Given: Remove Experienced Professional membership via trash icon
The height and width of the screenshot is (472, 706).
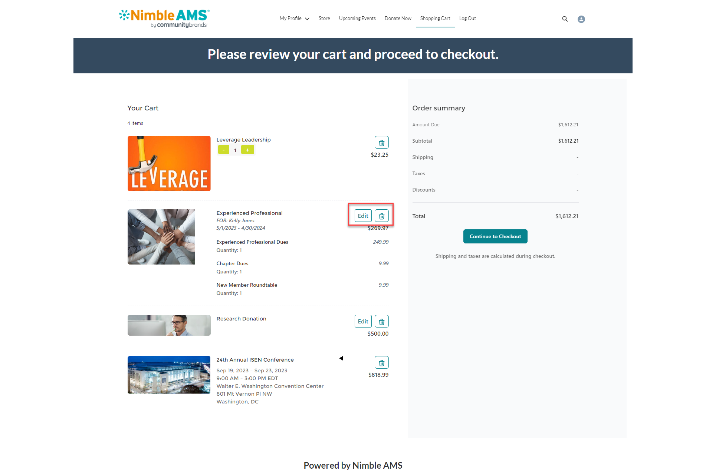Looking at the screenshot, I should point(381,216).
